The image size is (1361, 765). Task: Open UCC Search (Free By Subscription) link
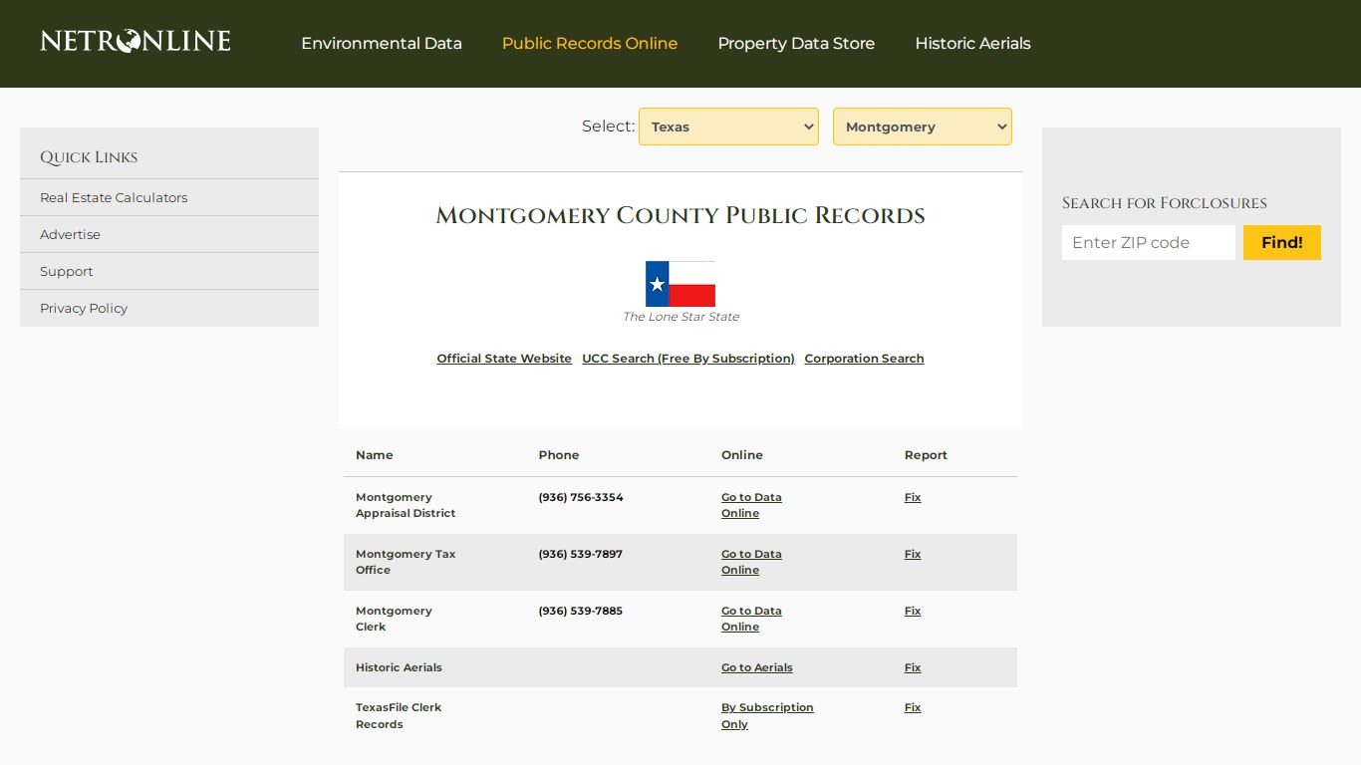tap(688, 359)
